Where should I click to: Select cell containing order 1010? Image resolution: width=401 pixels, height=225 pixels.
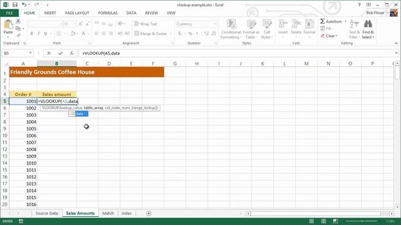[x=23, y=163]
